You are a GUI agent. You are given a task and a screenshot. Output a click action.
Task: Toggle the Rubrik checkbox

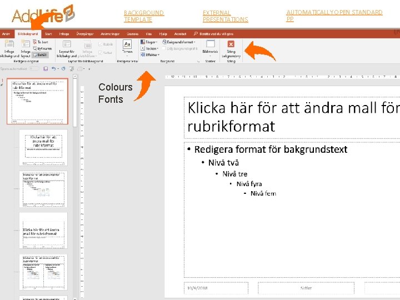tap(100, 44)
